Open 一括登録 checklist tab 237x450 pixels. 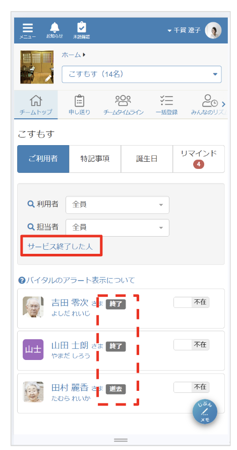pos(166,105)
